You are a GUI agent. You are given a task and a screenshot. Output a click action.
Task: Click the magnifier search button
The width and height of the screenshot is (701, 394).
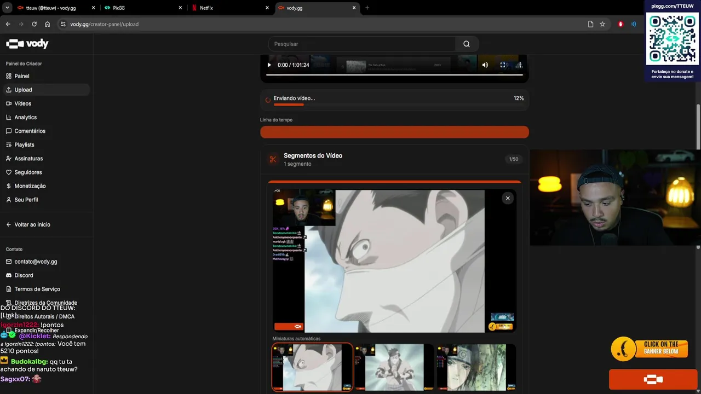pyautogui.click(x=467, y=44)
